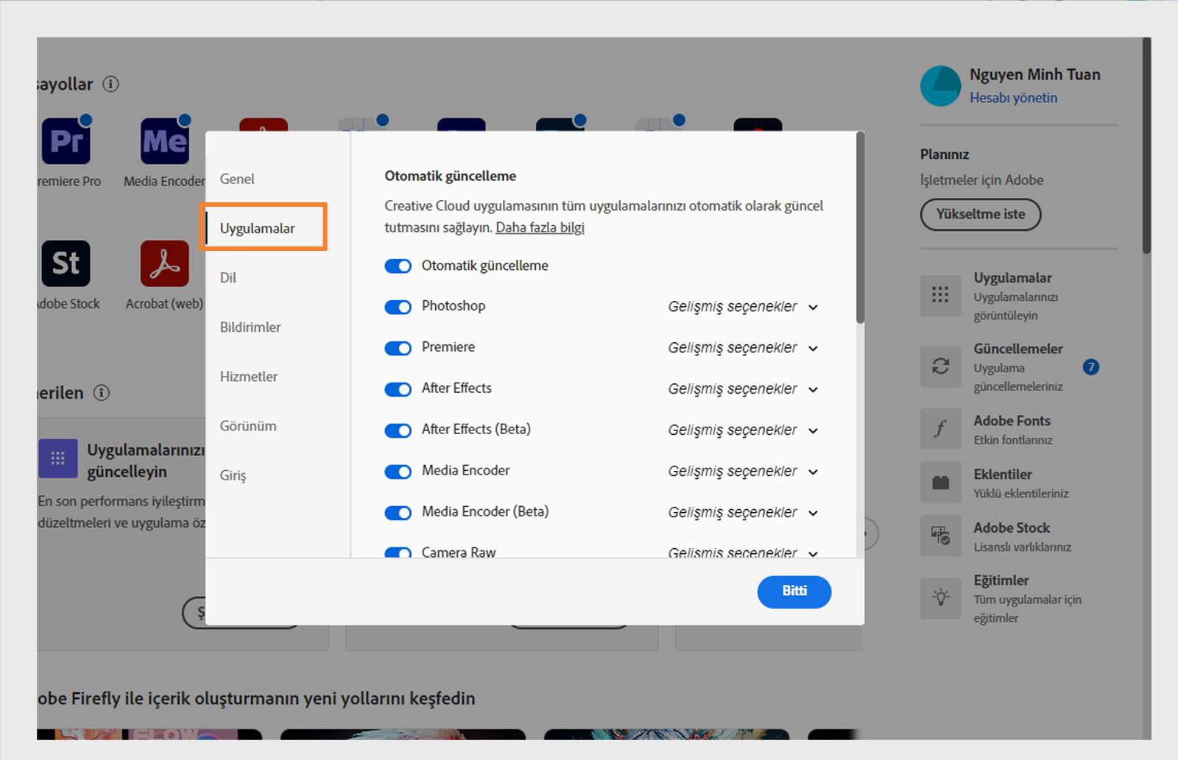Switch to the Genel settings tab
Viewport: 1178px width, 760px height.
point(237,178)
